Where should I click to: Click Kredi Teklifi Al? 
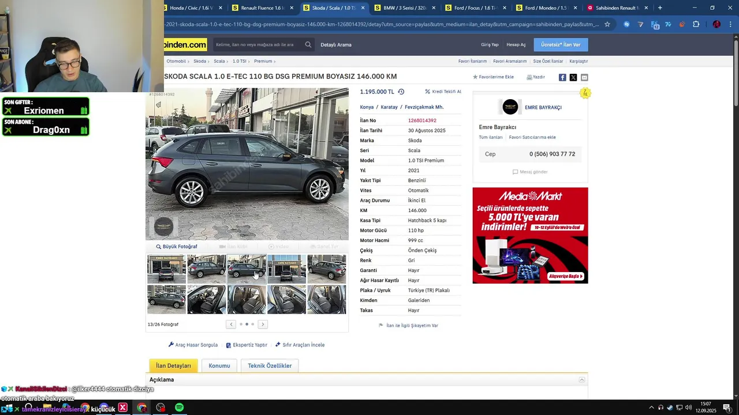tap(443, 92)
